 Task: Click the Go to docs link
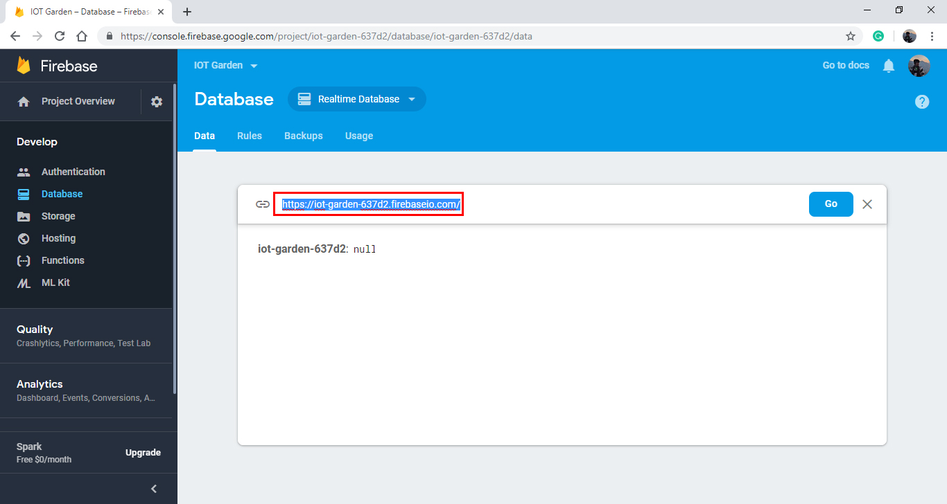[x=845, y=65]
